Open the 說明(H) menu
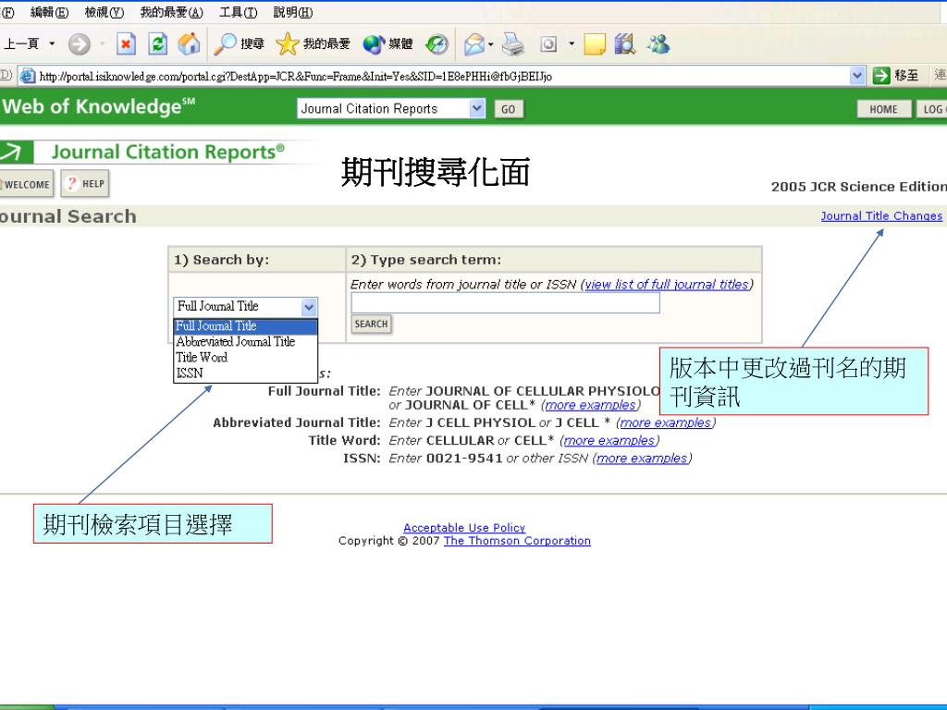 (293, 12)
